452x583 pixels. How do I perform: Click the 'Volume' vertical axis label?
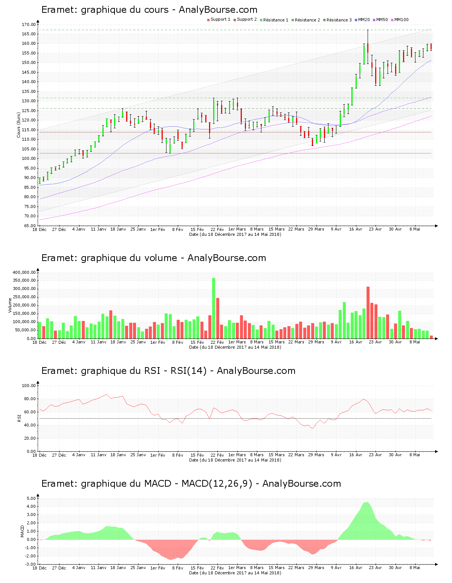pos(10,305)
